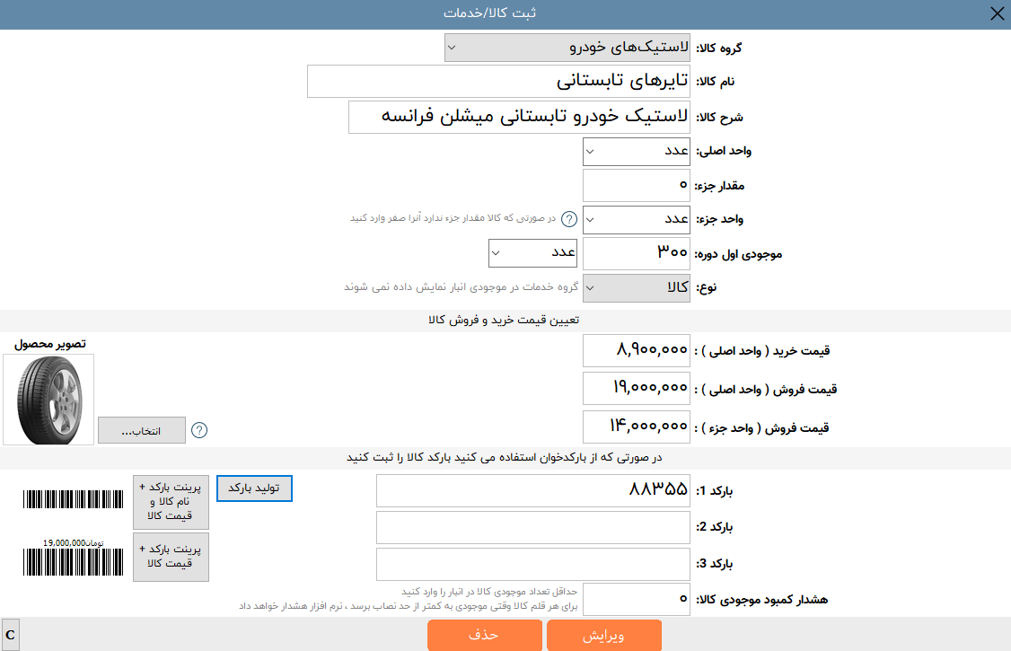Click hint text about entering صفر for جزء
The height and width of the screenshot is (651, 1011).
pos(453,218)
